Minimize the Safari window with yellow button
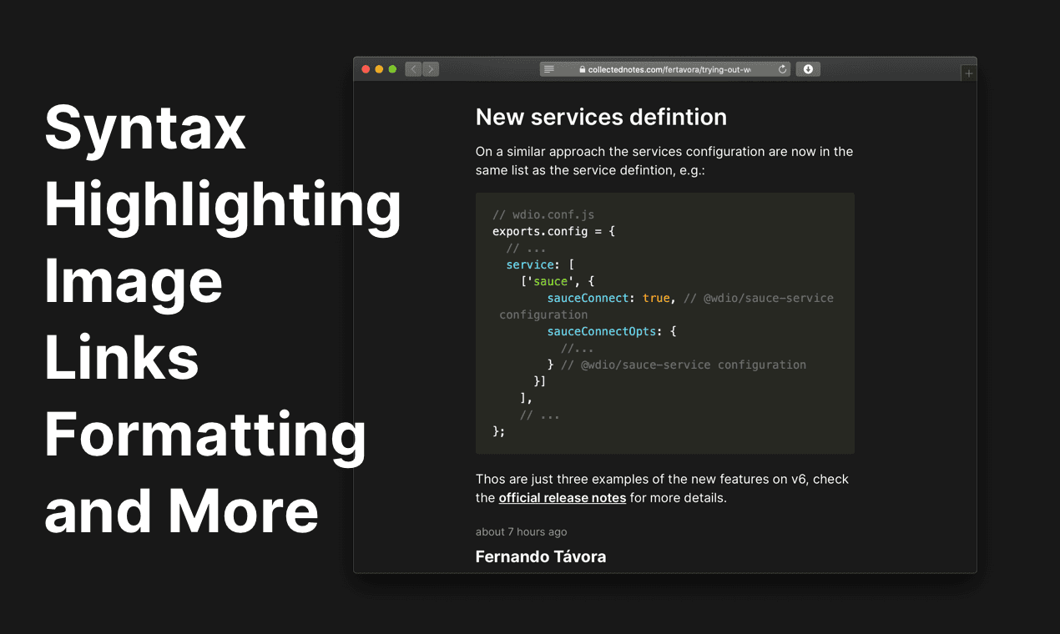Viewport: 1060px width, 634px height. tap(379, 69)
